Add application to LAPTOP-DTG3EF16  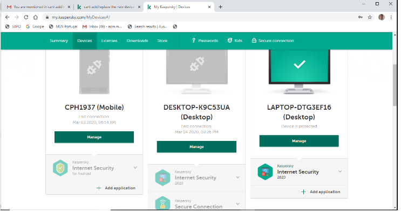[x=321, y=192]
